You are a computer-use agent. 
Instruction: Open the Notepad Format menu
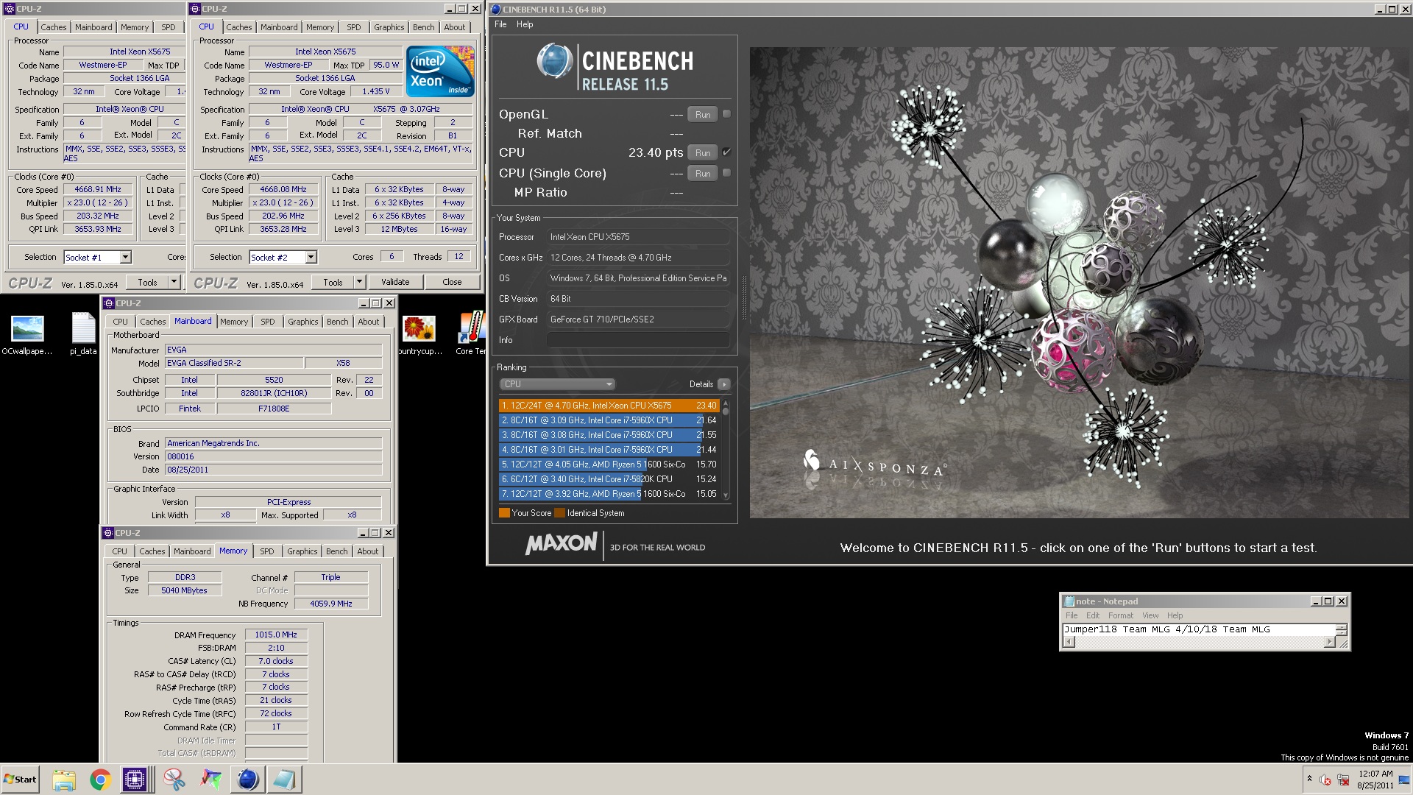click(1121, 615)
